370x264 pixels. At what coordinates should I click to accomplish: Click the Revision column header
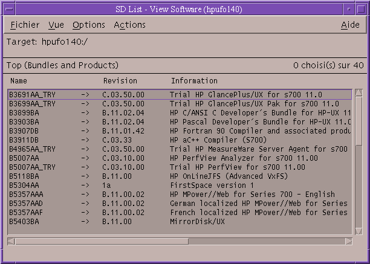point(120,81)
